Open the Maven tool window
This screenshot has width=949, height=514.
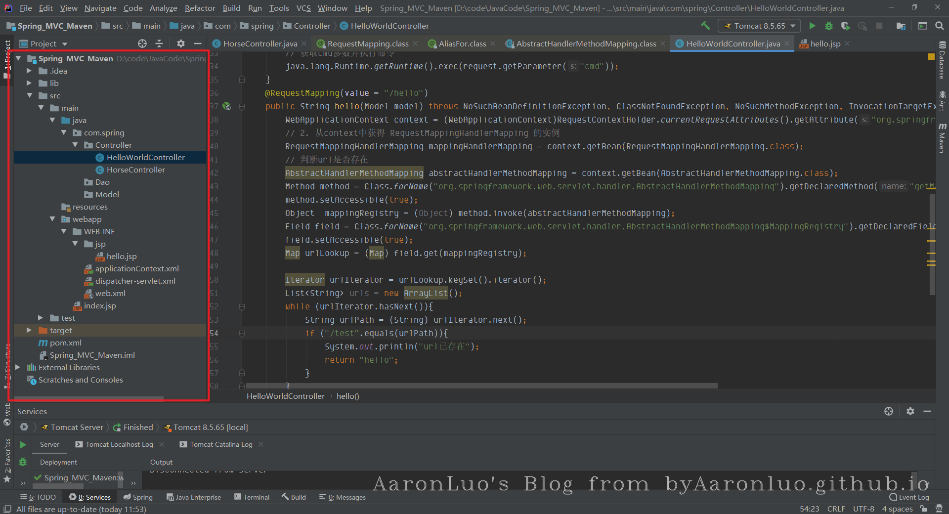(942, 138)
